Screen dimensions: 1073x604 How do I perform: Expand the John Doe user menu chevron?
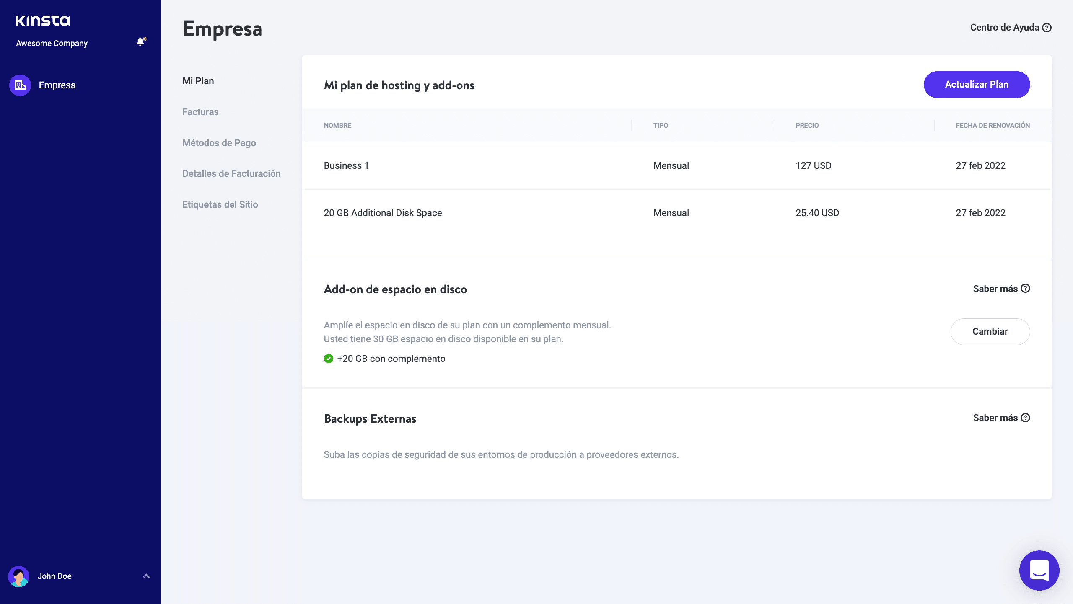pyautogui.click(x=146, y=576)
